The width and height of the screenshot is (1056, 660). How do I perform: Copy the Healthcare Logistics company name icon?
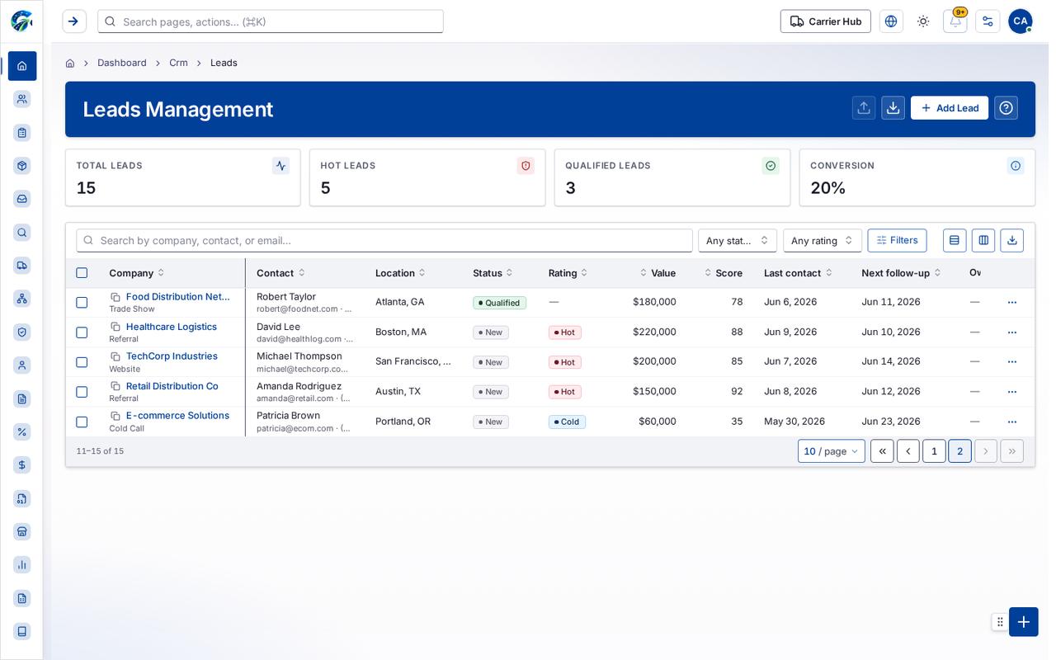[115, 328]
